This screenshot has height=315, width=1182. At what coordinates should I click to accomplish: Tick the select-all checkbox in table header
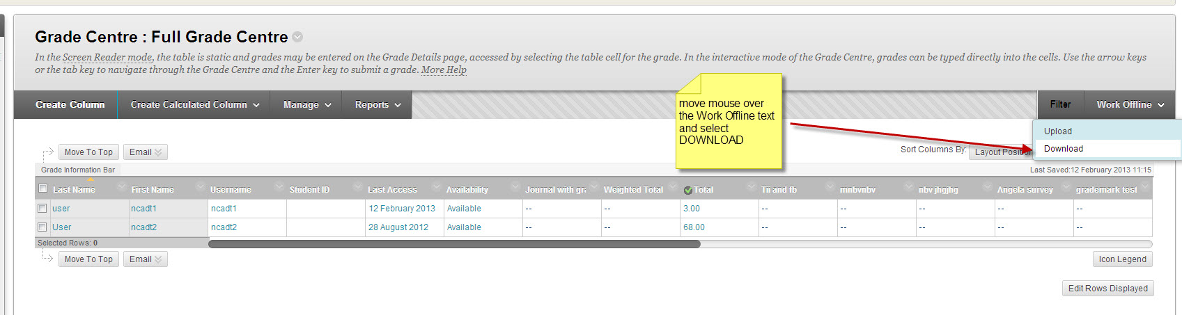click(x=43, y=188)
